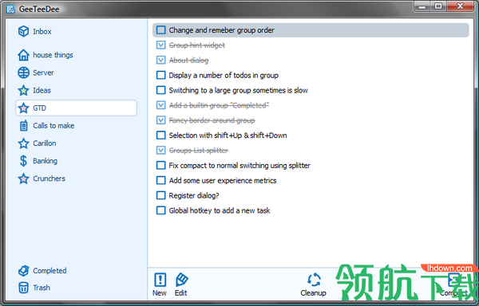Click the GTD star icon

(23, 108)
